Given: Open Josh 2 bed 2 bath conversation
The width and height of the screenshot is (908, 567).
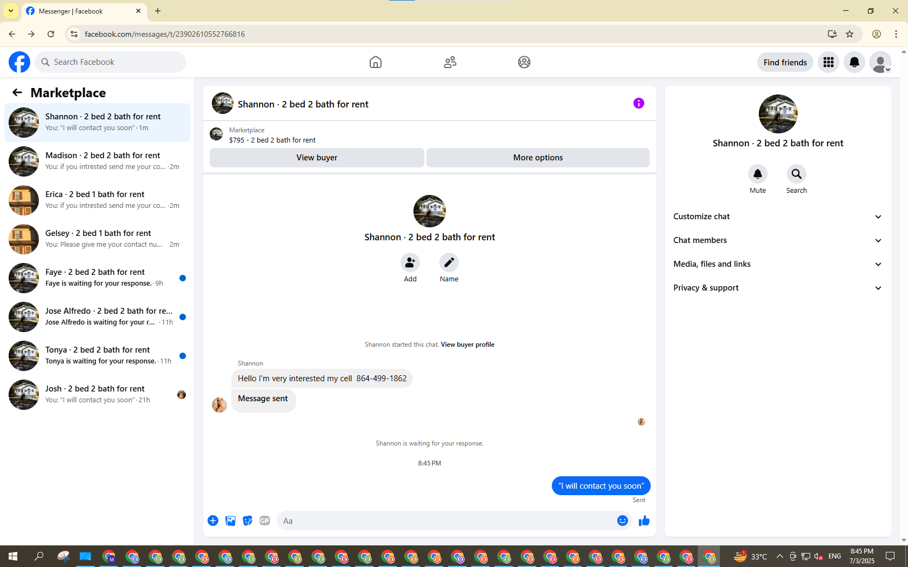Looking at the screenshot, I should click(97, 395).
